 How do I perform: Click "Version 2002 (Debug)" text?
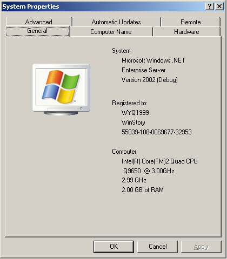pos(150,80)
